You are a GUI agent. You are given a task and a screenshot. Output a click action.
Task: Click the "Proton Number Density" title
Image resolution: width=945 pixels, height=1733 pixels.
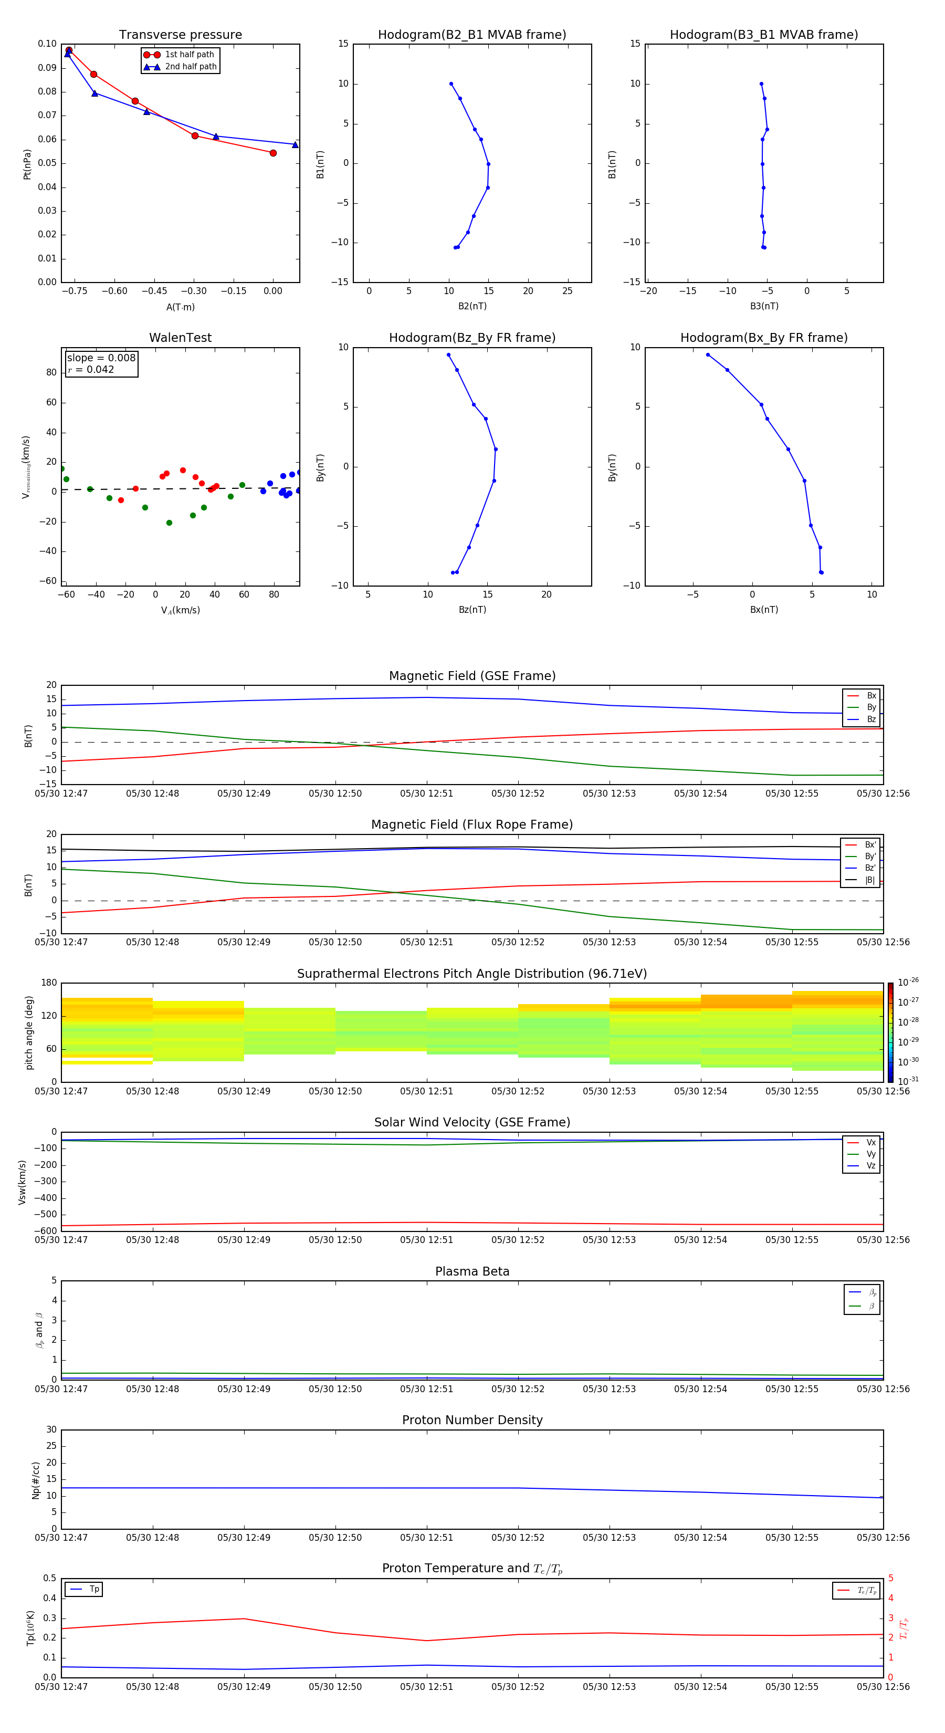pos(472,1420)
